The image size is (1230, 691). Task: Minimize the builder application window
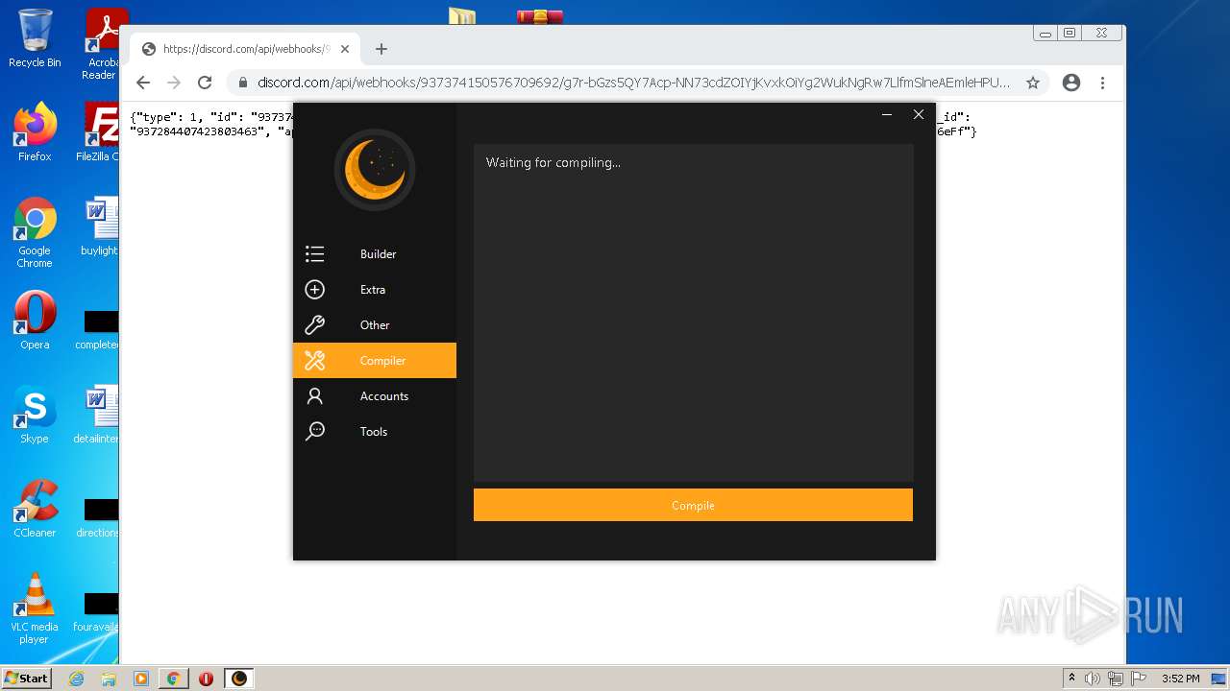[887, 114]
